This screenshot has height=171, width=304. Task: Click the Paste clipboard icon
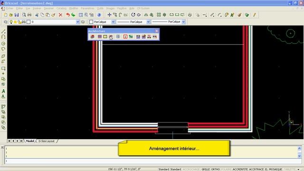[47, 15]
